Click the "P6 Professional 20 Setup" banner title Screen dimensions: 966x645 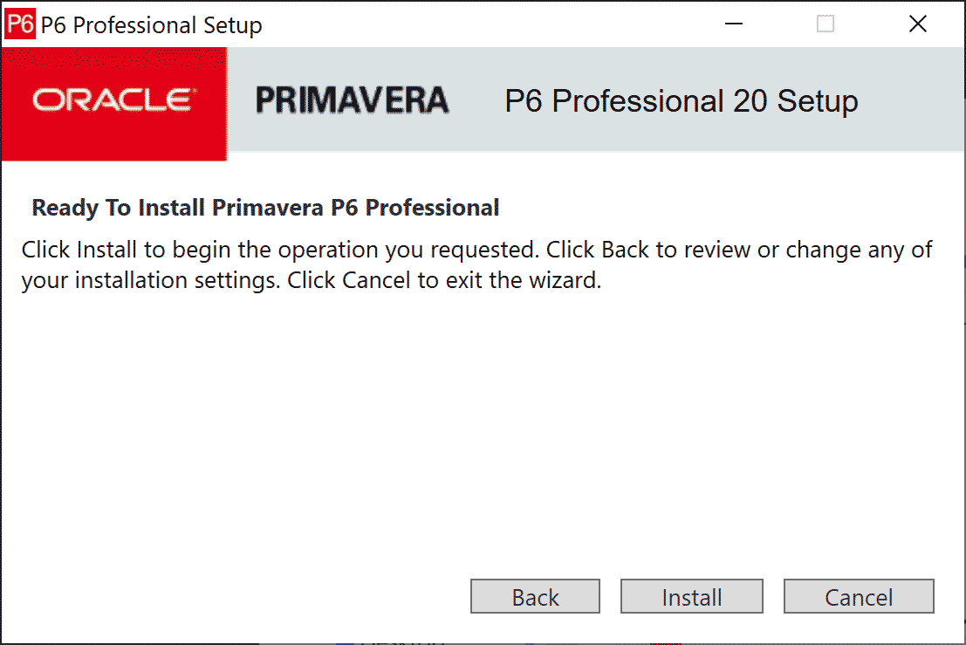(681, 101)
